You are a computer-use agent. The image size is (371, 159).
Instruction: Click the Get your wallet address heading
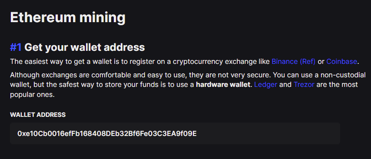pos(84,47)
